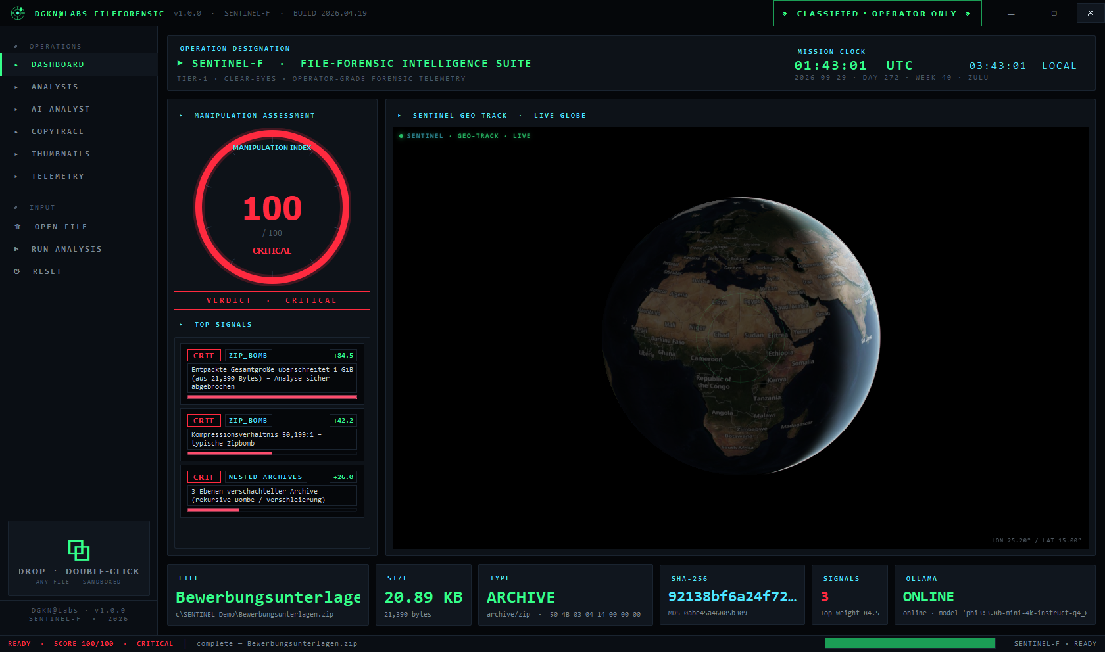Viewport: 1105px width, 652px height.
Task: Collapse the Manipulation Assessment panel arrow
Action: click(181, 116)
